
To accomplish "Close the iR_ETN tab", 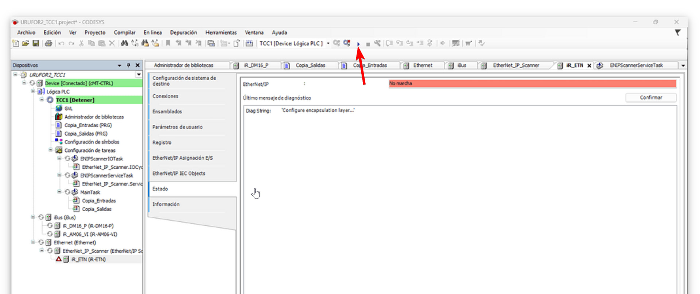I will coord(589,66).
